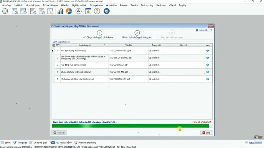Click the blue remote support monitor icon

click(107, 11)
